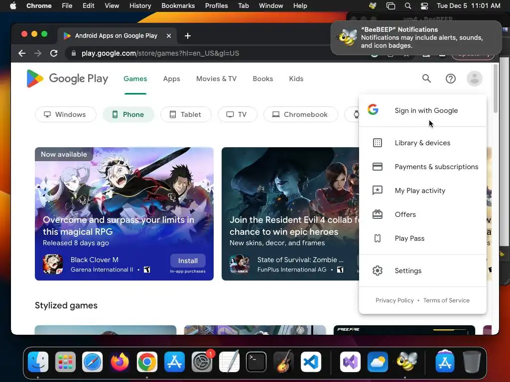510x382 pixels.
Task: Open a new tab with the plus icon
Action: pyautogui.click(x=188, y=36)
